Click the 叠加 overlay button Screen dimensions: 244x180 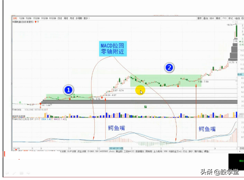coord(206,18)
